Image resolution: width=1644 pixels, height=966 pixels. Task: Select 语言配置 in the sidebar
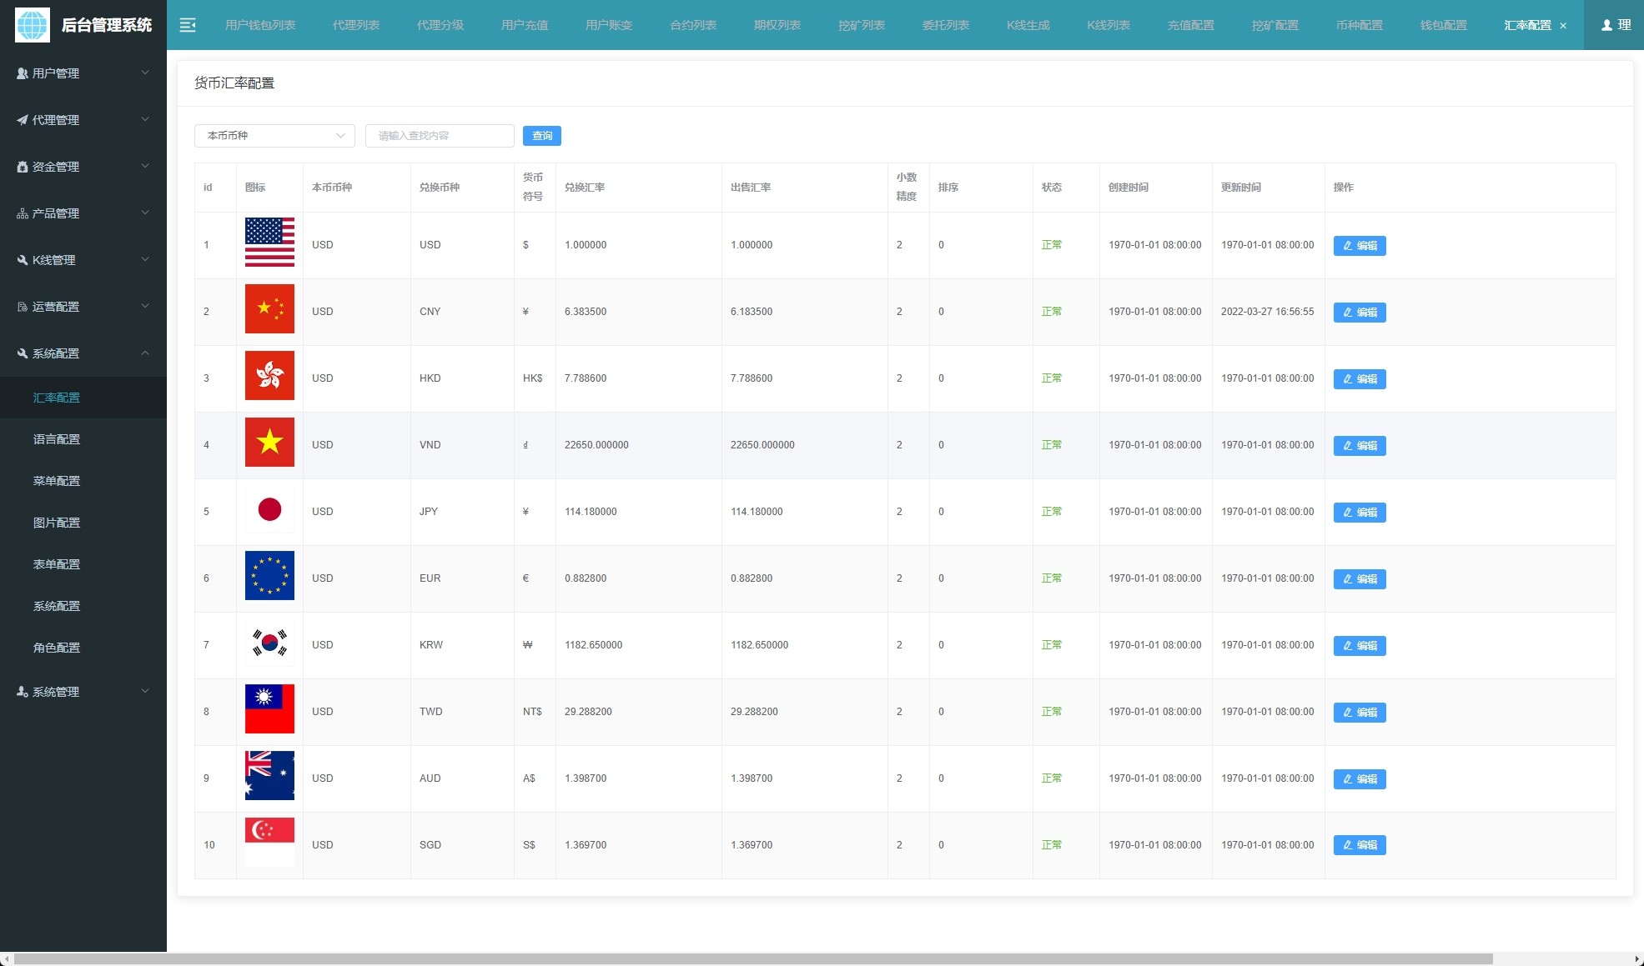(57, 439)
